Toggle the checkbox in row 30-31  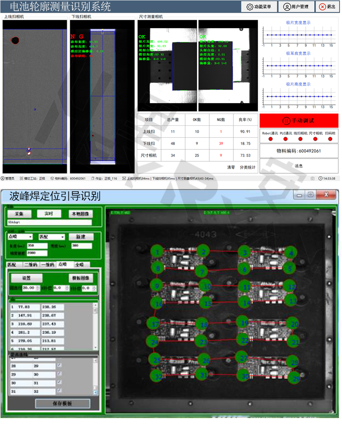59,383
